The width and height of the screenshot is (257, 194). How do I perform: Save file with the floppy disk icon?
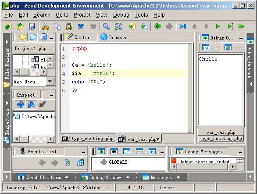32,26
